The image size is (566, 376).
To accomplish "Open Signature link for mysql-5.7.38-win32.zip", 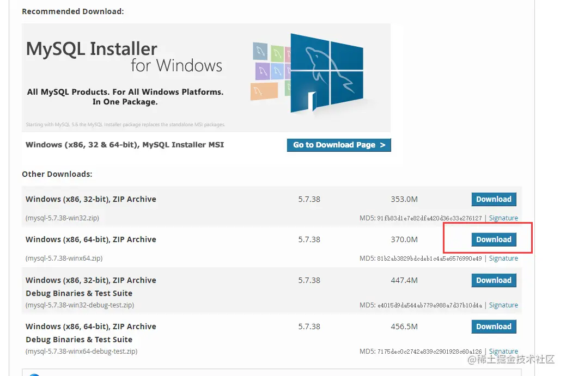I will click(503, 218).
